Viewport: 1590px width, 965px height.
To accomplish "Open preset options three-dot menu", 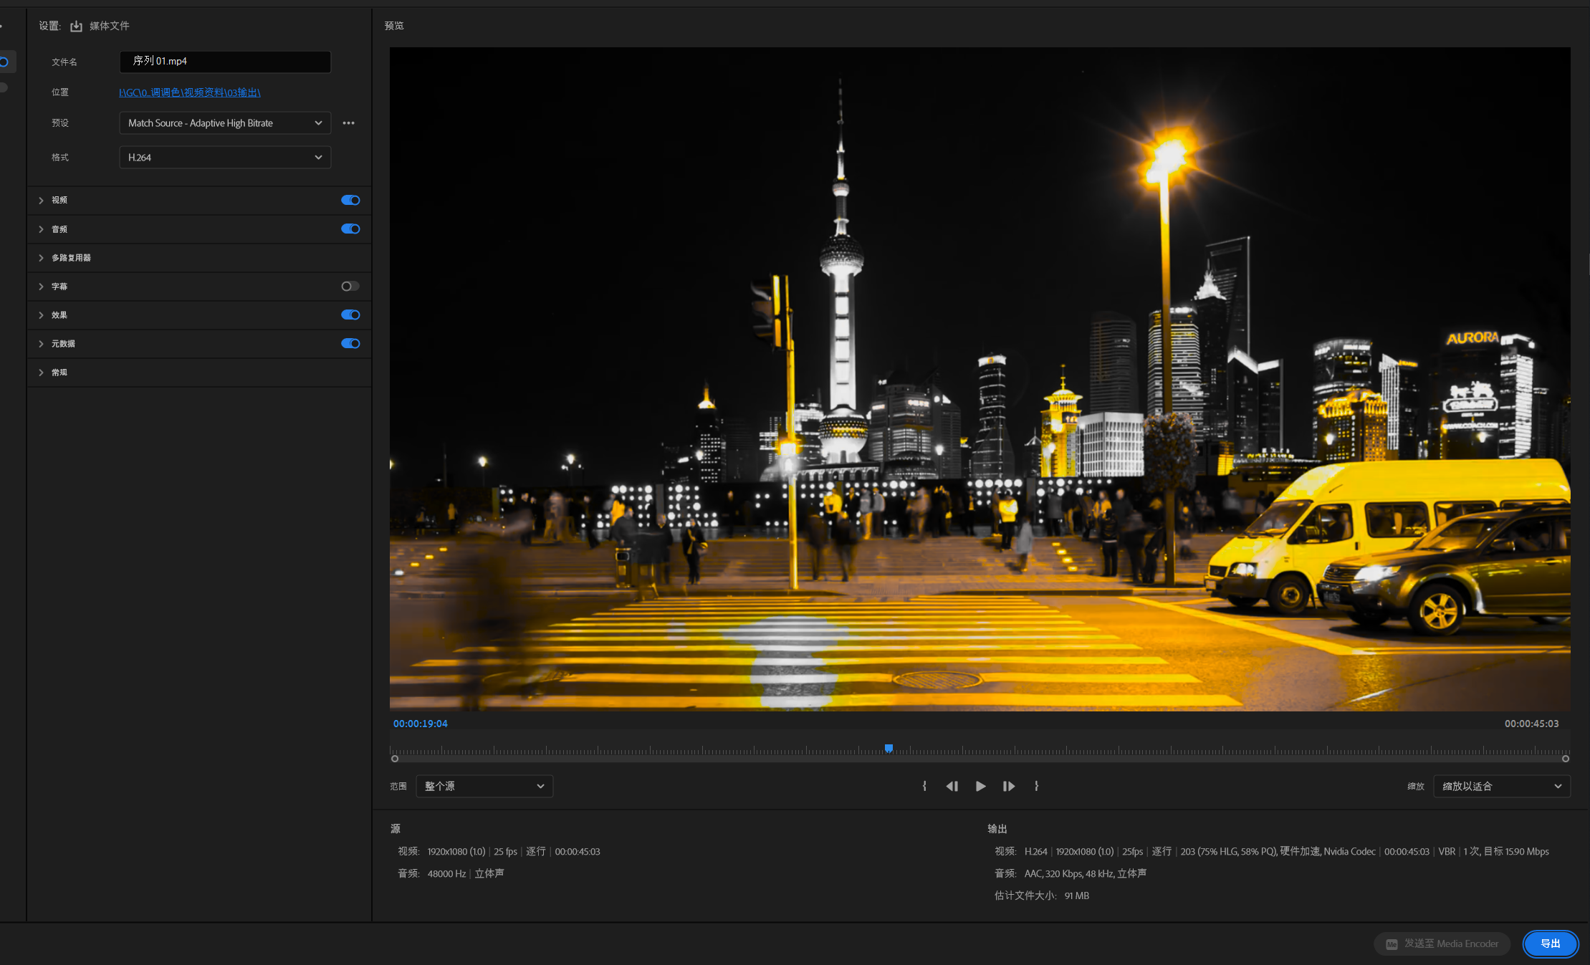I will tap(348, 123).
